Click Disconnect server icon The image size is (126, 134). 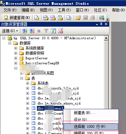32,31
